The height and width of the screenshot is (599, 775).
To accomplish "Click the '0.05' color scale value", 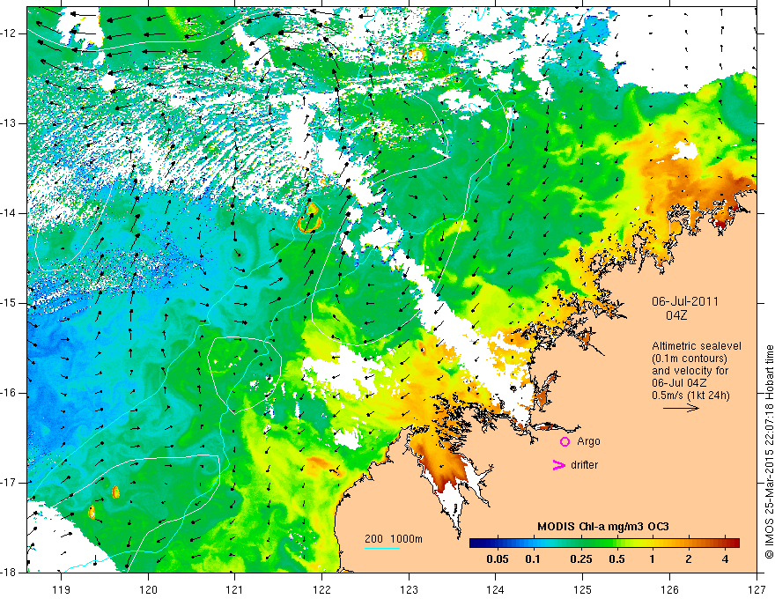I will [498, 559].
